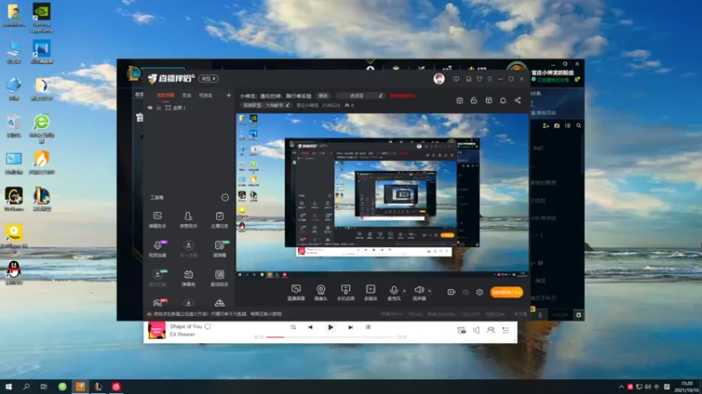Open streaming settings gear icon
The width and height of the screenshot is (702, 394).
479,292
